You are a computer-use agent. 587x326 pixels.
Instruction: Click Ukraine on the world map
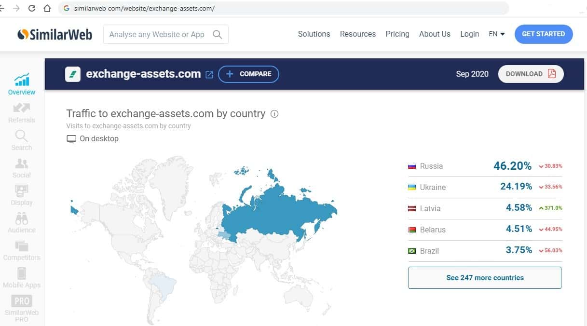(224, 235)
